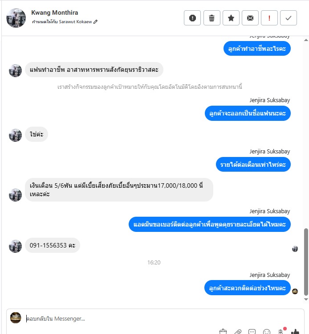Mark conversation as spam with exclamation circle icon
This screenshot has width=309, height=334.
coord(192,18)
